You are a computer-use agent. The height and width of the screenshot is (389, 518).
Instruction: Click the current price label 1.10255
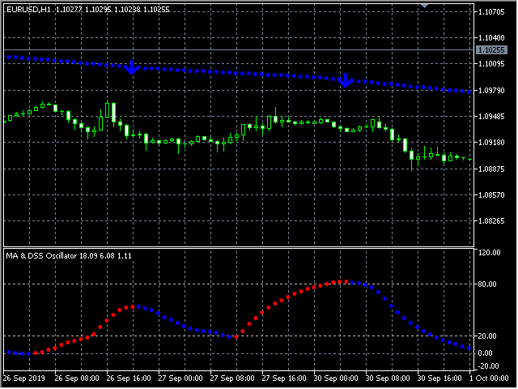[x=493, y=50]
